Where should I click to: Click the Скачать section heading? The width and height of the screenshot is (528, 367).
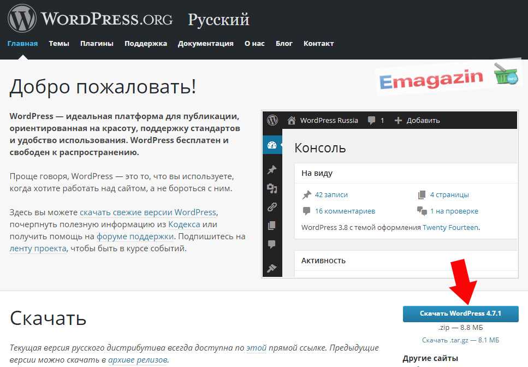[x=48, y=317]
